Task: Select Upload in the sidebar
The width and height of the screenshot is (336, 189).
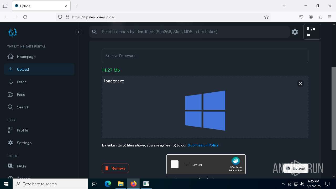Action: pyautogui.click(x=39, y=69)
